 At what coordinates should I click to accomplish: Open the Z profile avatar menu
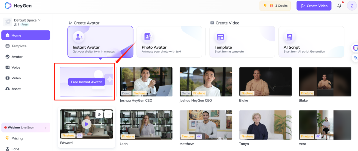tap(352, 6)
